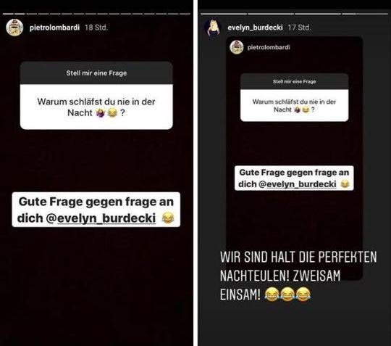This screenshot has width=391, height=346.
Task: Open the reshared pietrolombardi story card
Action: click(x=294, y=158)
